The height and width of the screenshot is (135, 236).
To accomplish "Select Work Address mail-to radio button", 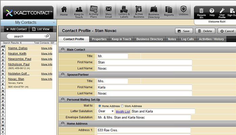I will (122, 106).
